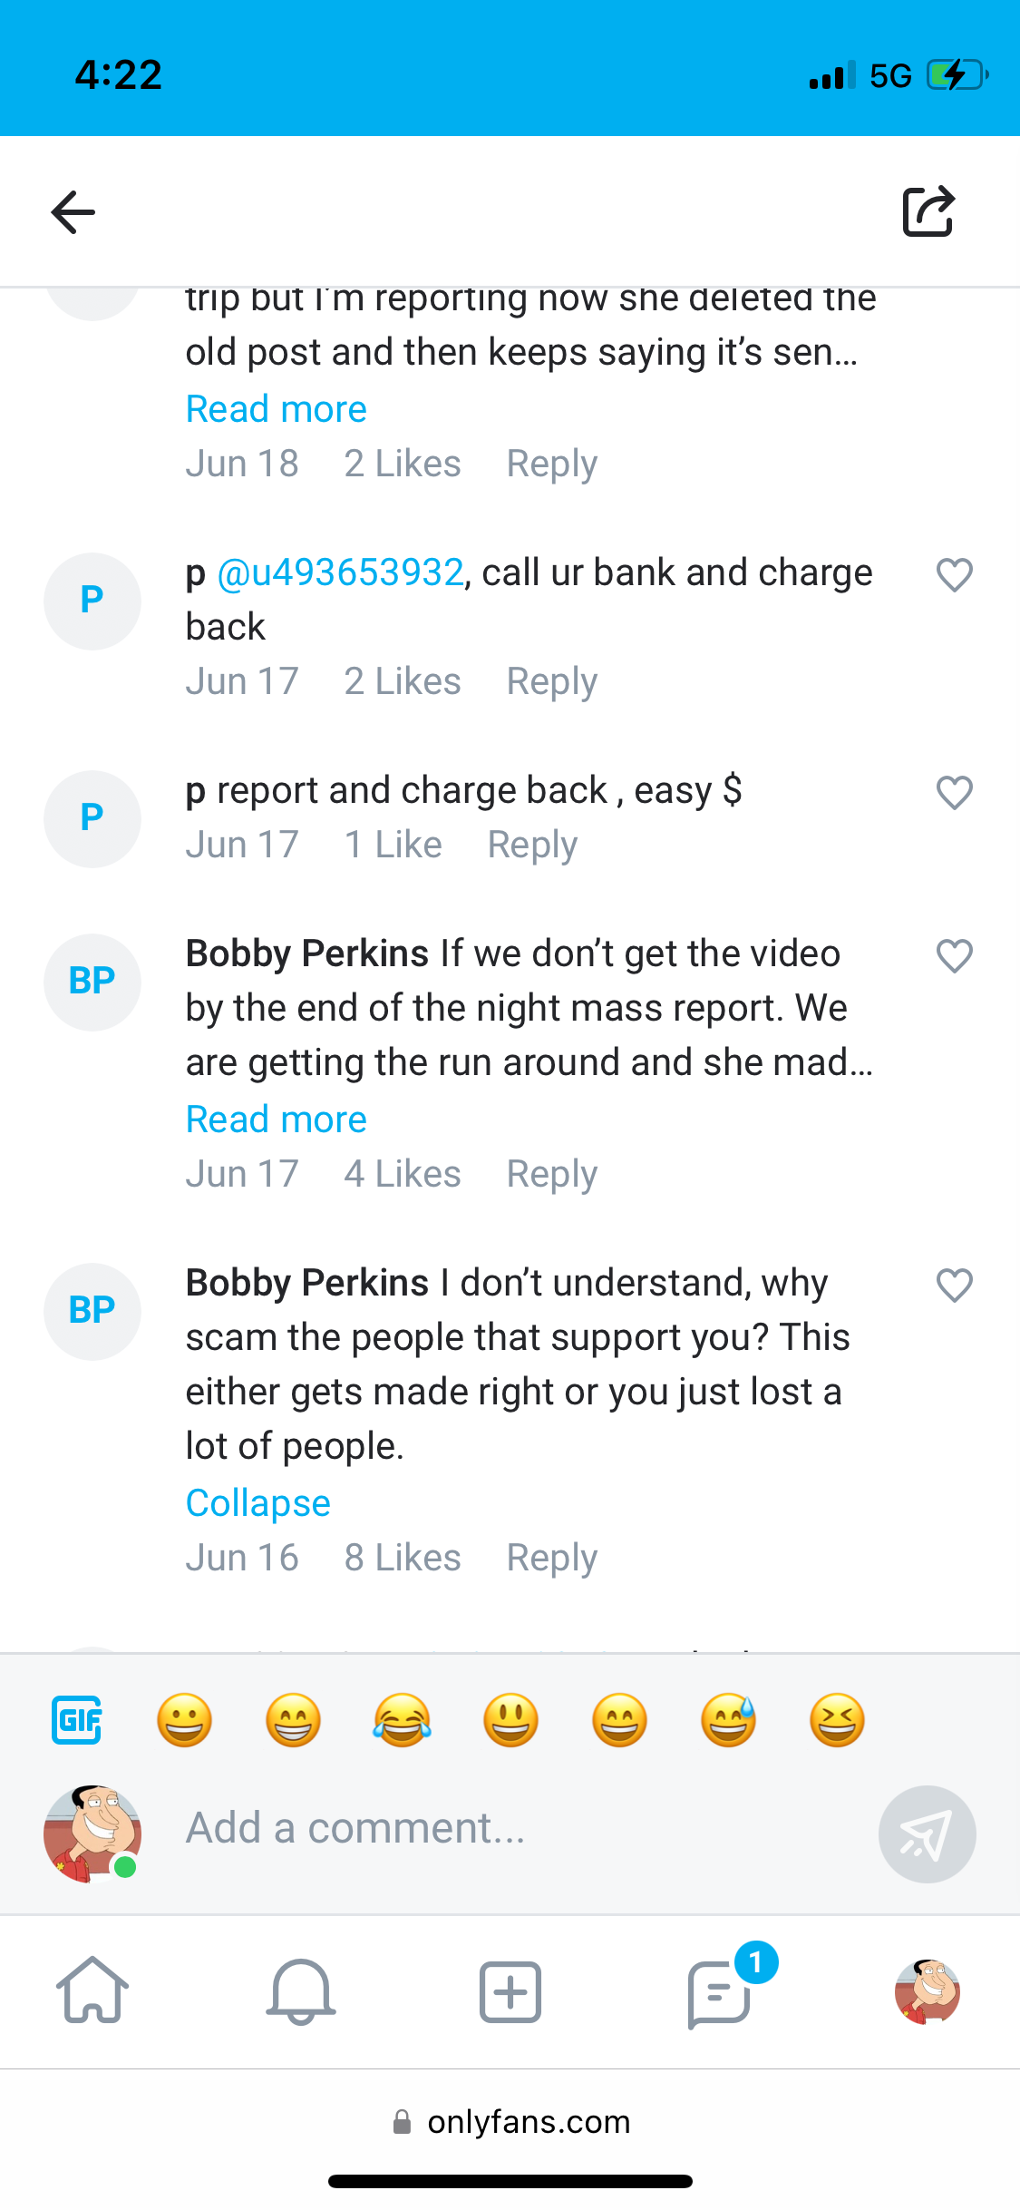Tap the BP avatar of Bobby Perkins

point(92,982)
